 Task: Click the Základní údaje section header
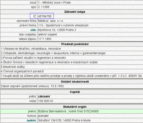(75, 12)
